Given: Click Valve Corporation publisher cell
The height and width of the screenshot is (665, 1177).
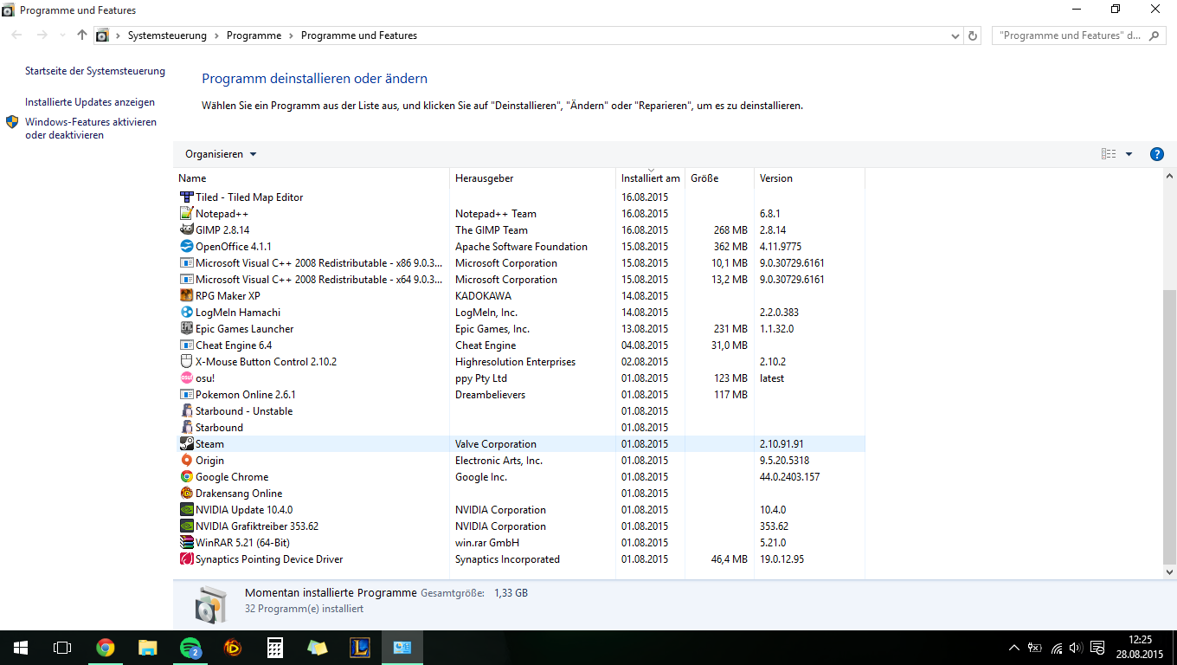Looking at the screenshot, I should tap(496, 444).
